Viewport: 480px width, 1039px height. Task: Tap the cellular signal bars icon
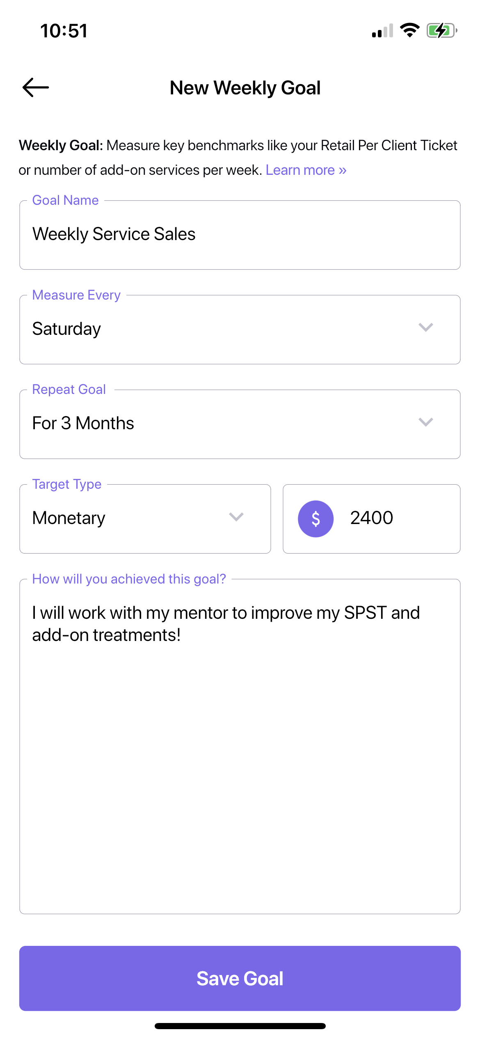[382, 31]
